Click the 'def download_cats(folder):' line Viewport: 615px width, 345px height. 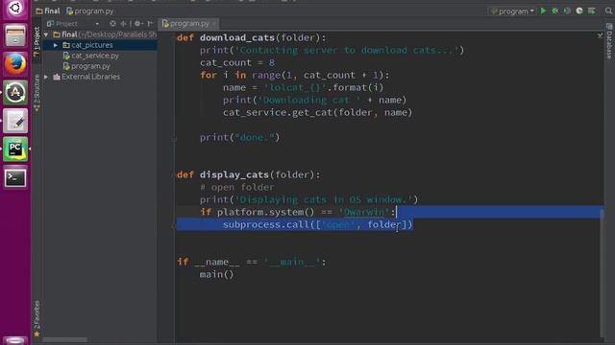click(251, 37)
